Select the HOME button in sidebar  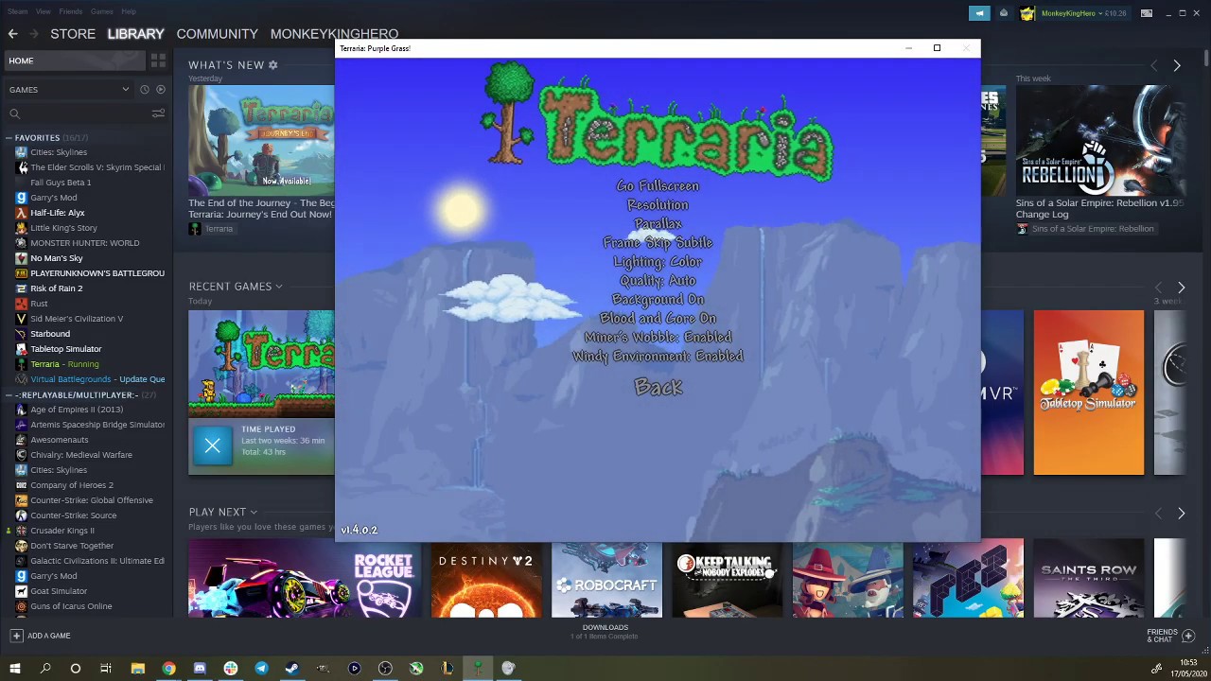(73, 61)
